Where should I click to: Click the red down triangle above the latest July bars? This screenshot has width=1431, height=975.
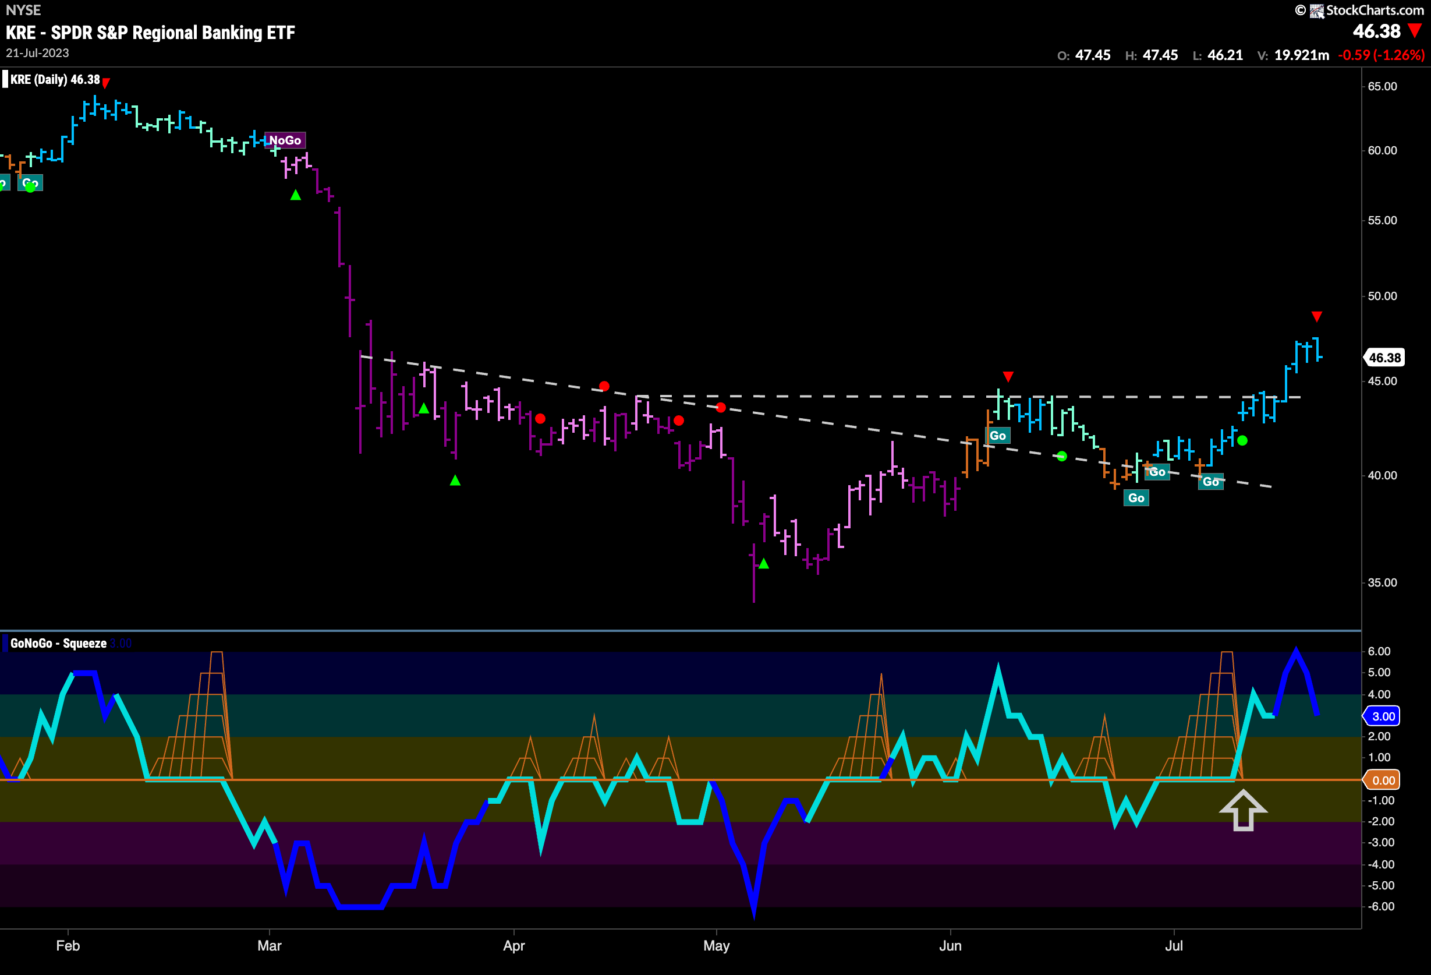(x=1316, y=317)
